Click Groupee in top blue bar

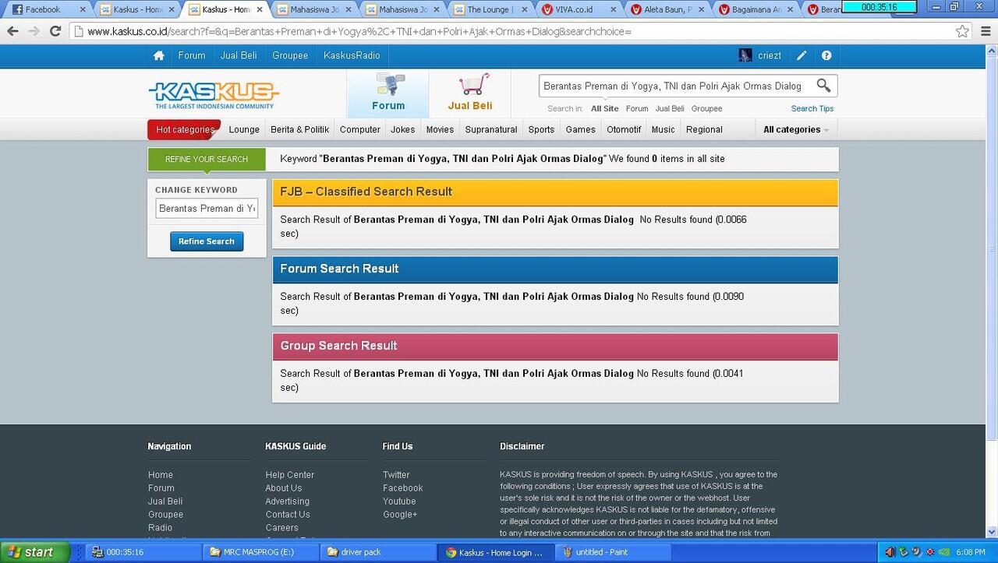[290, 56]
